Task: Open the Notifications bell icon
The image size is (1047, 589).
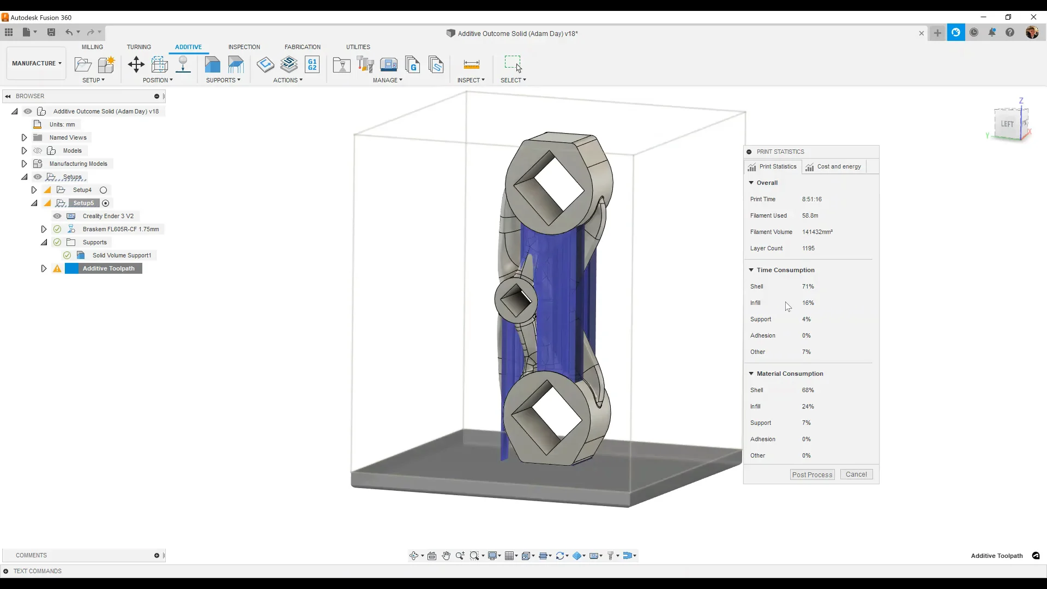Action: [992, 33]
